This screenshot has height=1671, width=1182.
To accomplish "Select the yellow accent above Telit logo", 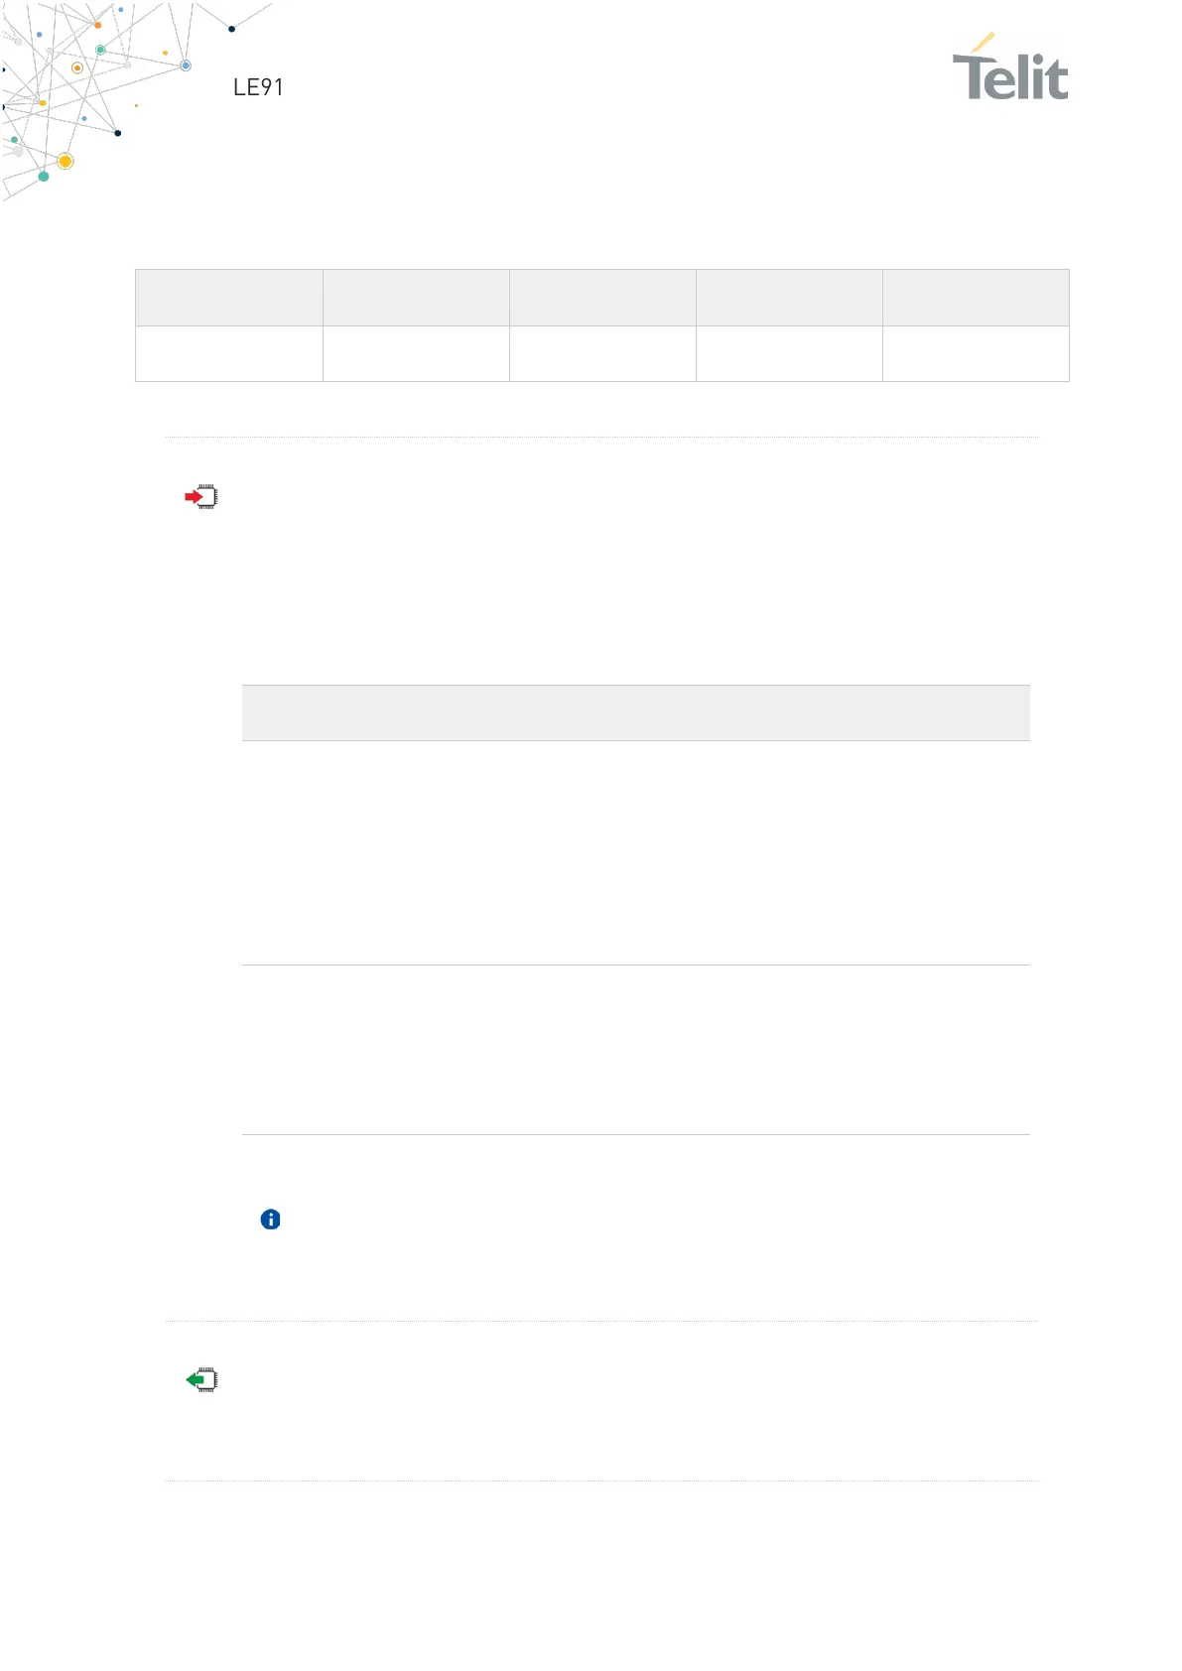I will [x=984, y=42].
